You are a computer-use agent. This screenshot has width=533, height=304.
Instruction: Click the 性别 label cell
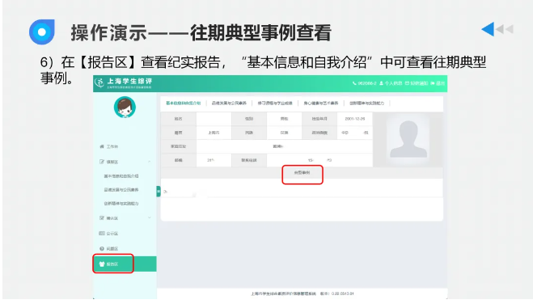click(249, 119)
